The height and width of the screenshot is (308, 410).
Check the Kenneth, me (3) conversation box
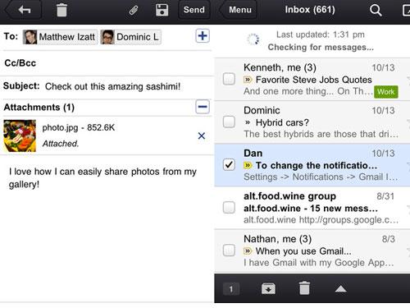point(229,79)
